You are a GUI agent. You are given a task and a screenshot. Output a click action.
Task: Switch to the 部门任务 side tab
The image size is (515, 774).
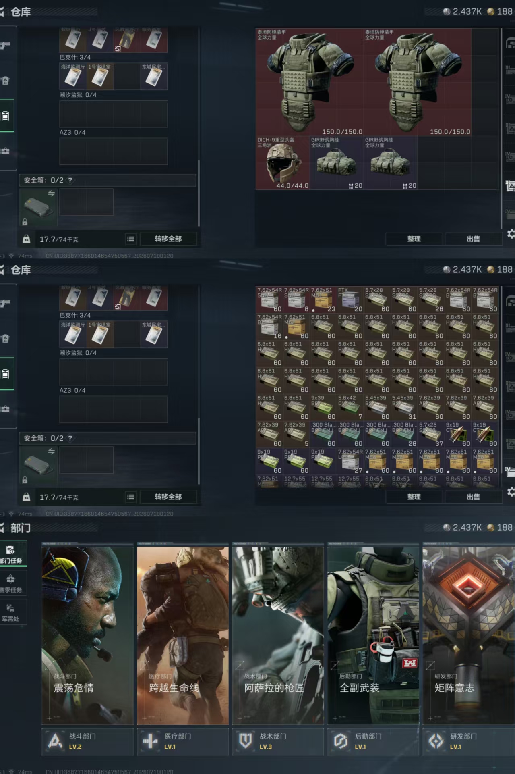11,554
